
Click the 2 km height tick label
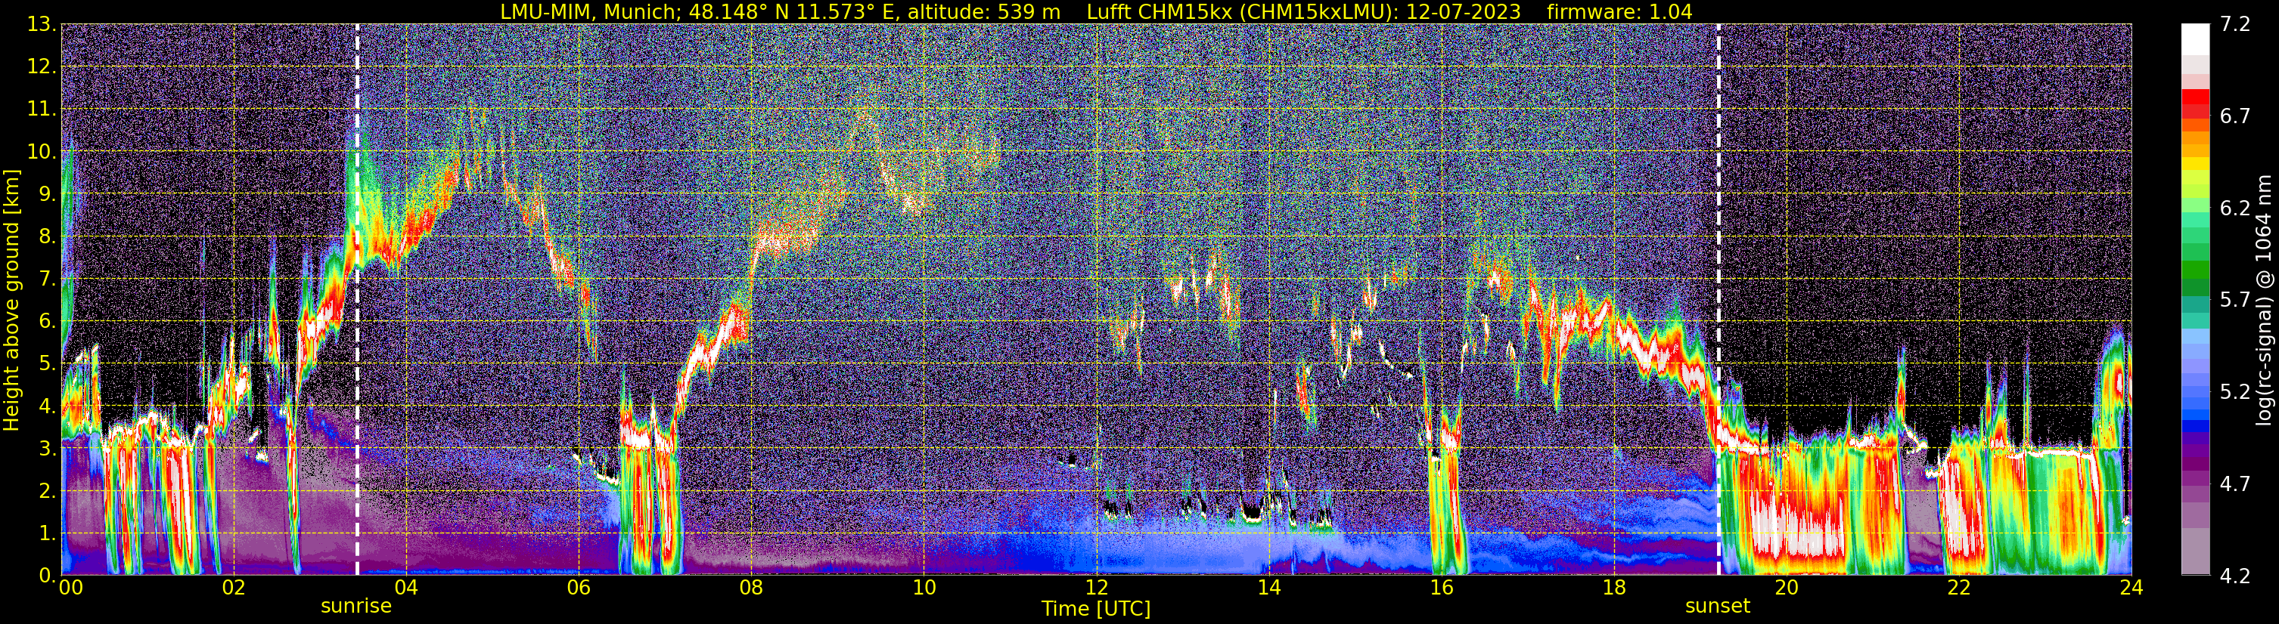[48, 492]
